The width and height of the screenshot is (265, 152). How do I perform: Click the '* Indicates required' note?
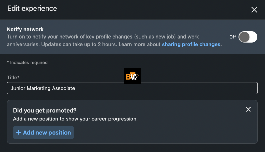coord(27,62)
